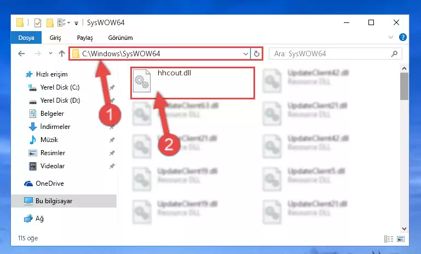Open Videolar folder in sidebar
This screenshot has height=254, width=421.
coord(53,166)
